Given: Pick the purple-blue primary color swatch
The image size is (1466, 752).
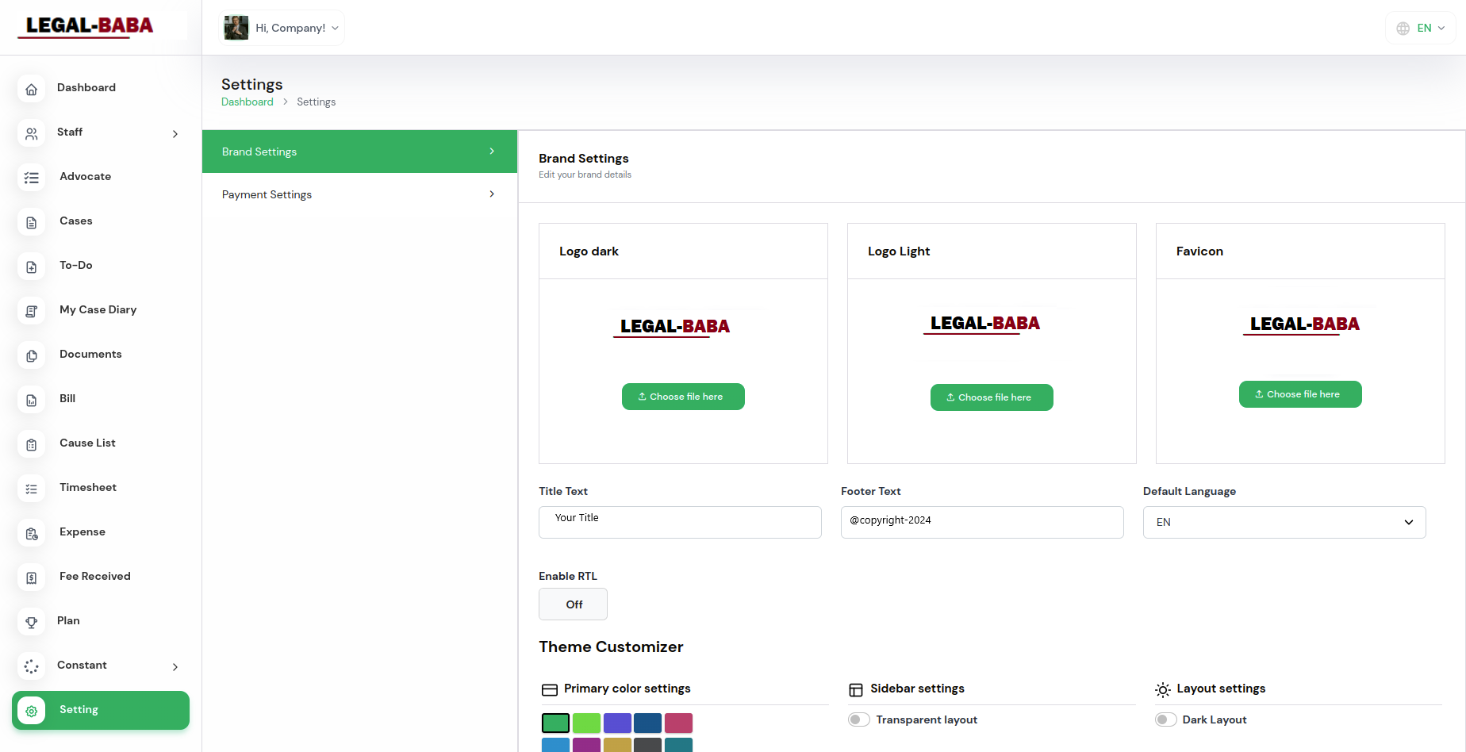Looking at the screenshot, I should [x=617, y=723].
